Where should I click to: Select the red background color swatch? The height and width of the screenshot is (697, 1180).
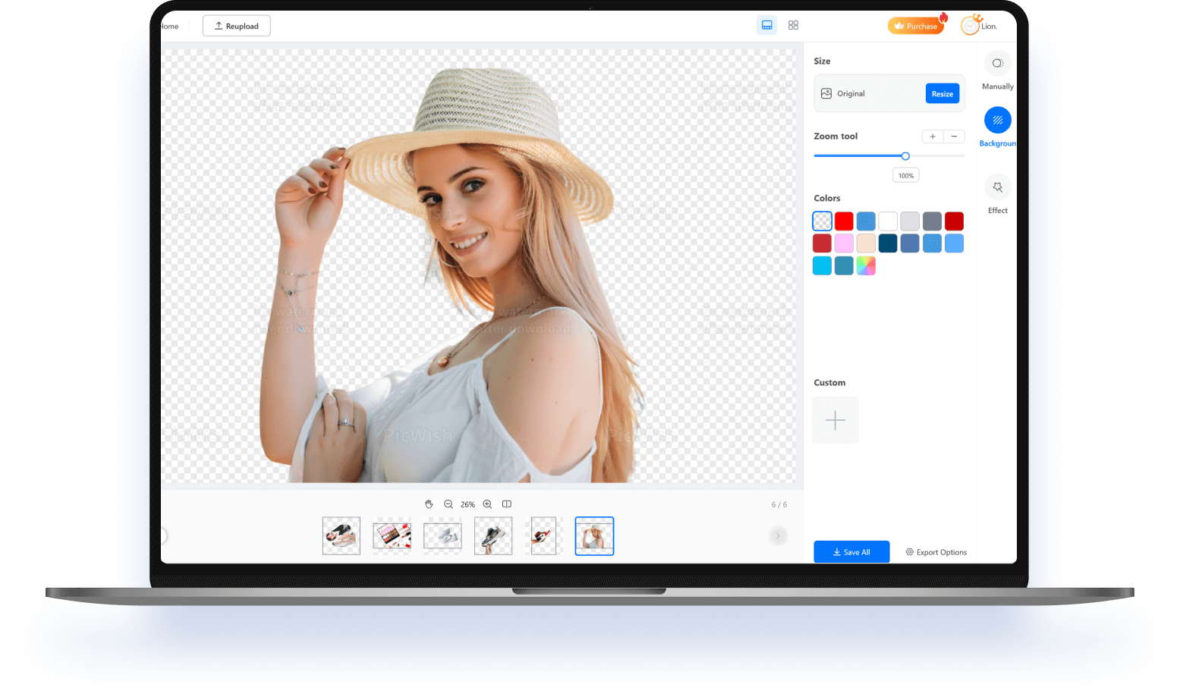pyautogui.click(x=844, y=221)
